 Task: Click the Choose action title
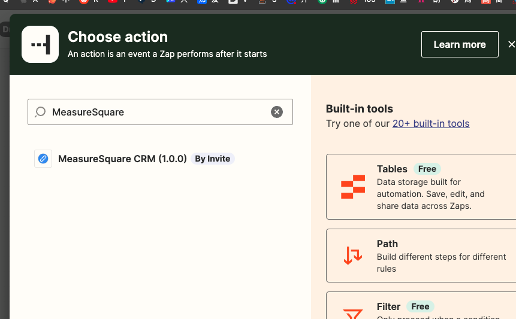(118, 37)
